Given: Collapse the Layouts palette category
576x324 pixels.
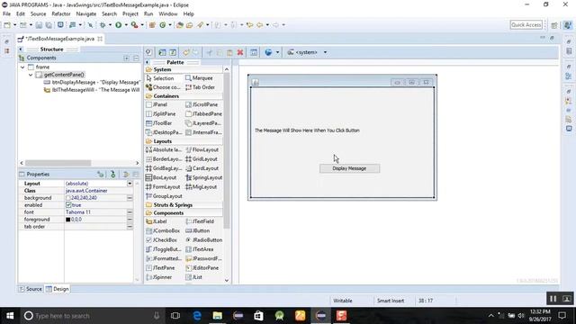Looking at the screenshot, I should tap(184, 141).
